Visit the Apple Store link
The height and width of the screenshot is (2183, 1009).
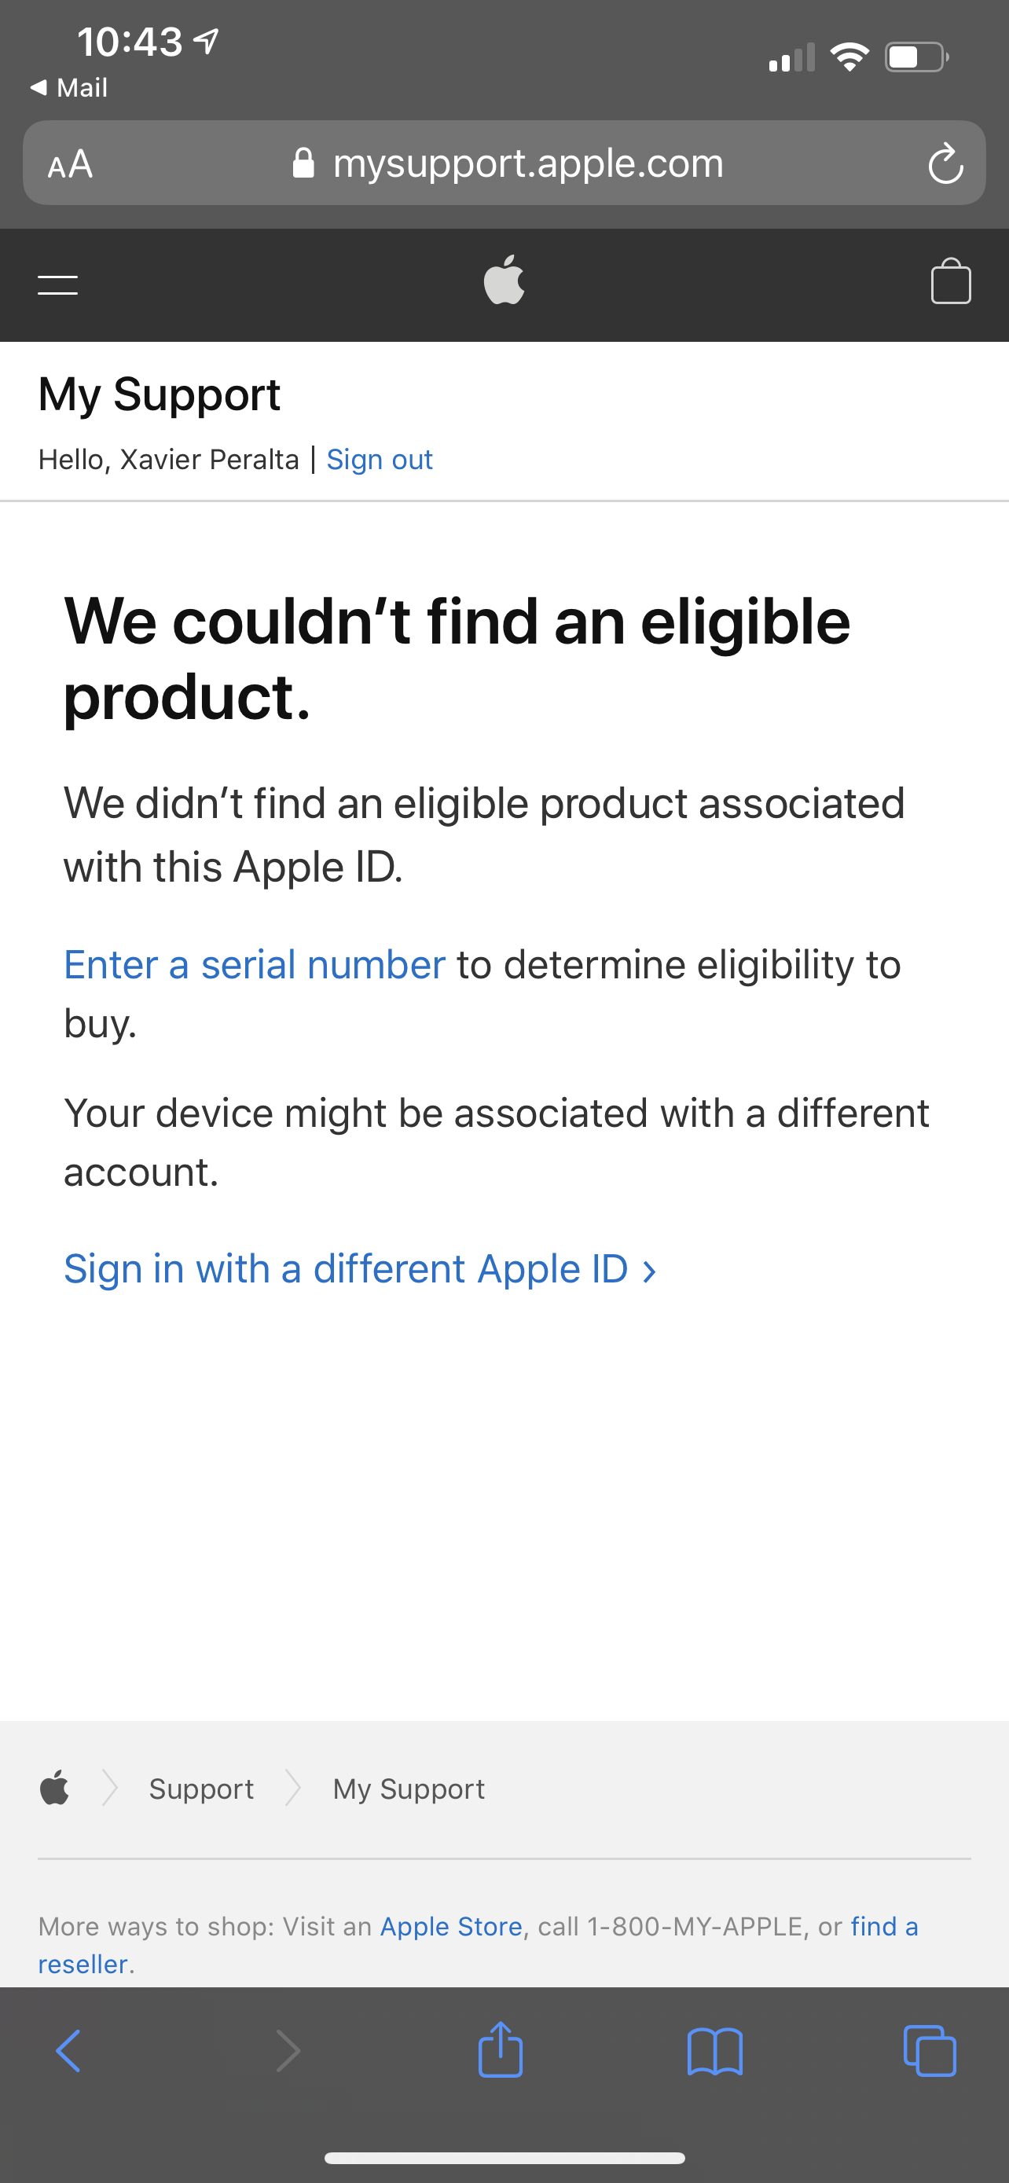tap(451, 1926)
